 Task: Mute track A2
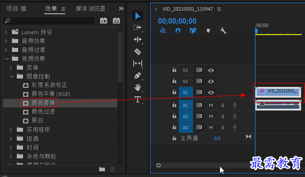(211, 117)
